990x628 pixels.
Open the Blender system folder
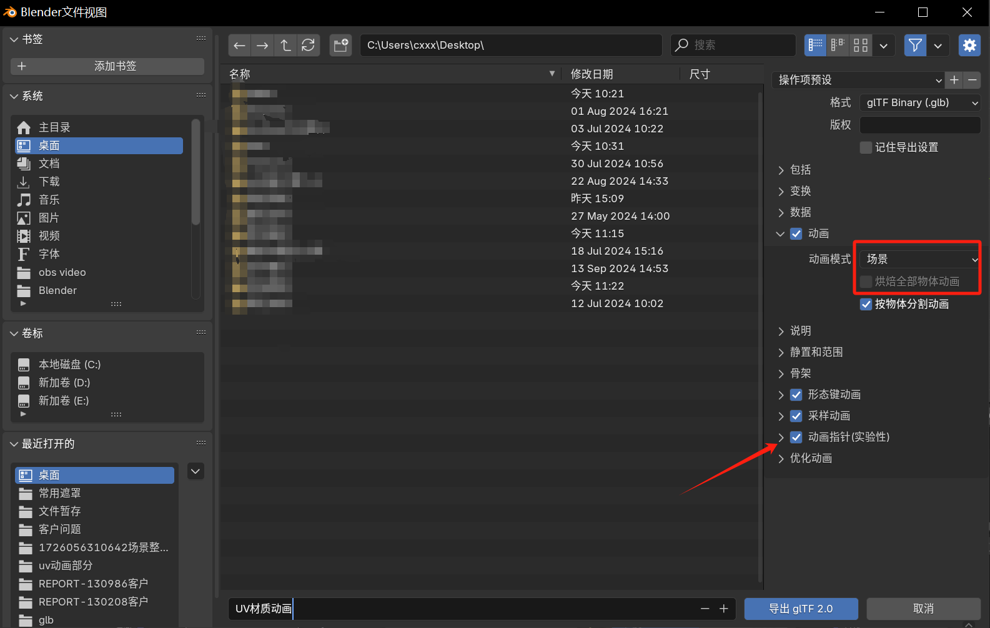coord(99,290)
